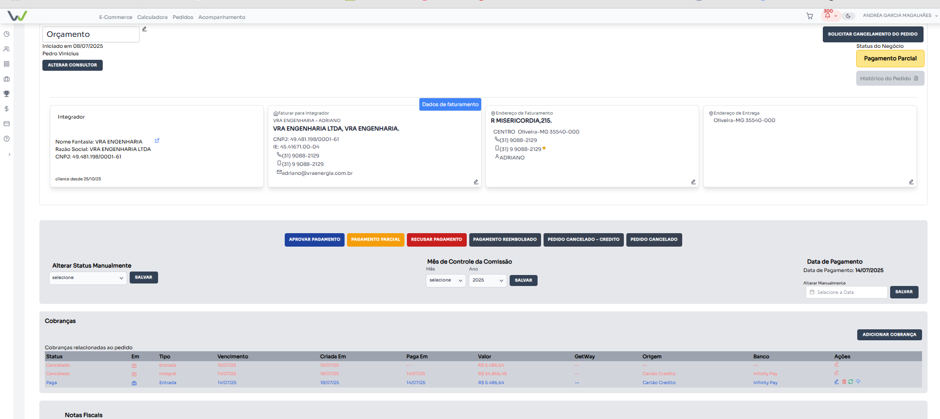Screen dimensions: 940x419
Task: Expand the Alterar Status Manualmente dropdown
Action: 88,278
